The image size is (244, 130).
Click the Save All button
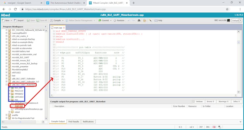(42, 20)
